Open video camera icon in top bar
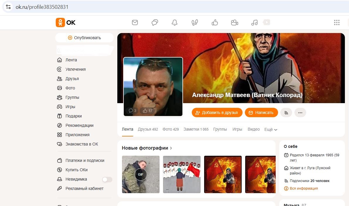Image resolution: width=349 pixels, height=206 pixels. tap(235, 22)
